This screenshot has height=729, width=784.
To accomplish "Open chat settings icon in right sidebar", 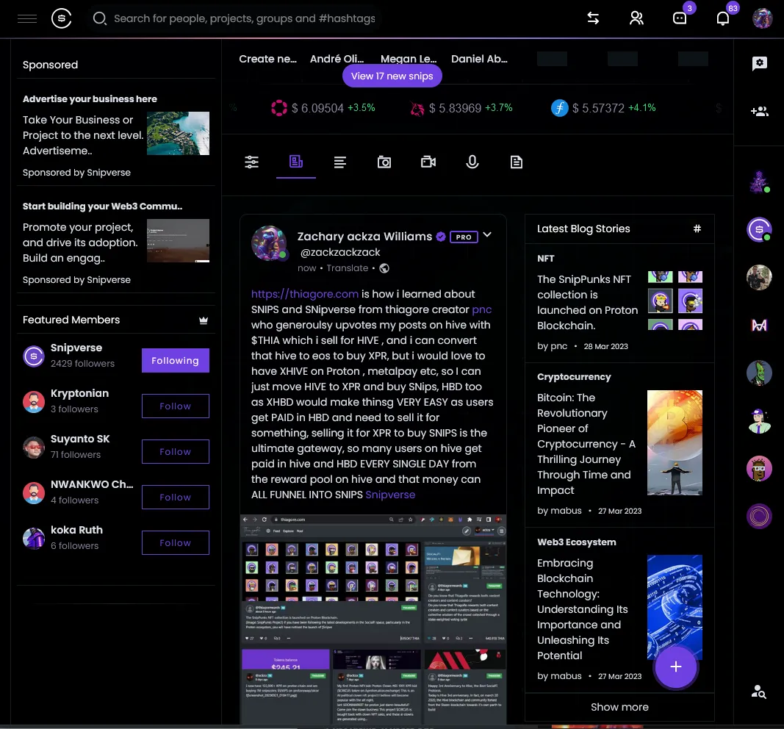I will tap(760, 63).
